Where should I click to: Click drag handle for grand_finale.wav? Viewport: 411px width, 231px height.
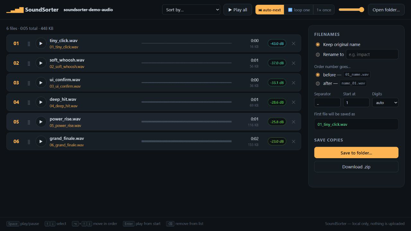pyautogui.click(x=29, y=142)
